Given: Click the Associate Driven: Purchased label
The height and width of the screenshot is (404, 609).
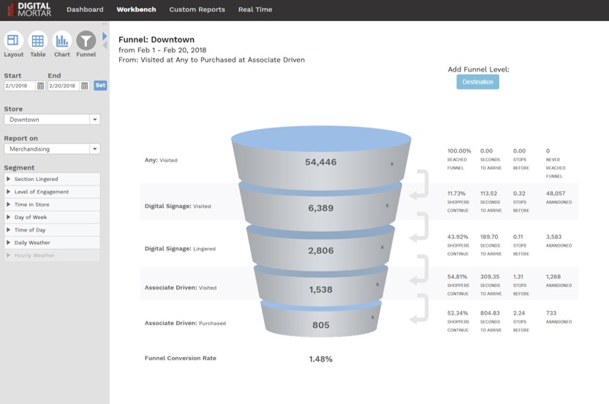Looking at the screenshot, I should 185,323.
